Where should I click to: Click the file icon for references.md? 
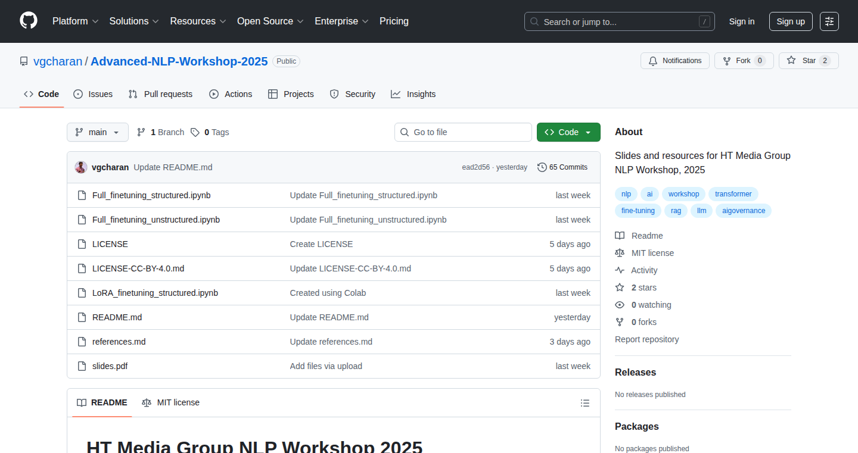(82, 342)
